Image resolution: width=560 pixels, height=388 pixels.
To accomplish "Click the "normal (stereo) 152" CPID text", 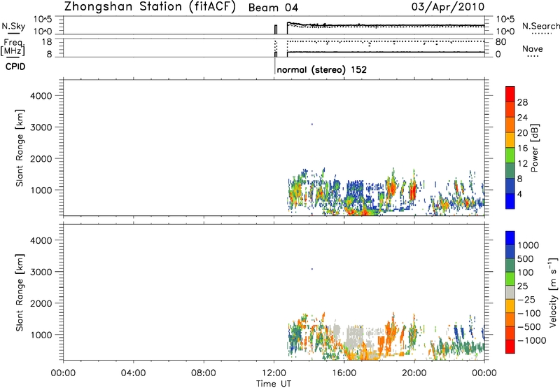I will tap(322, 69).
